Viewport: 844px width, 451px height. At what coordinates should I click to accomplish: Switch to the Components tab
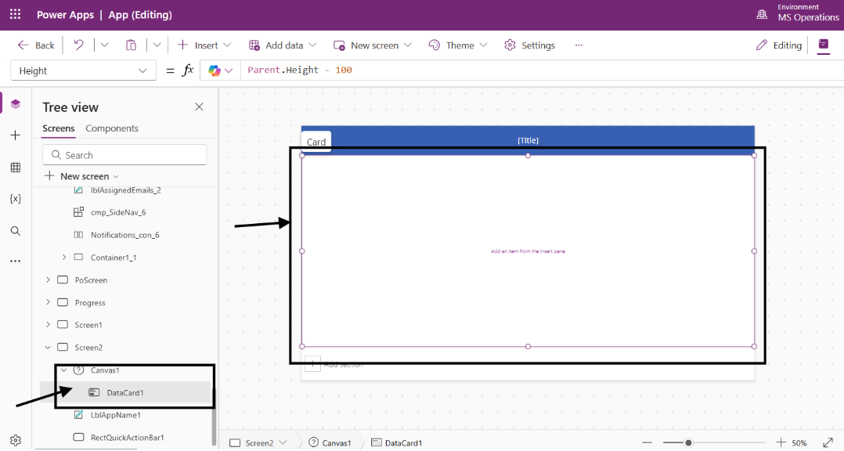112,128
